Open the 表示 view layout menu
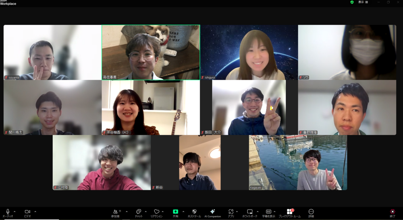 click(x=363, y=2)
